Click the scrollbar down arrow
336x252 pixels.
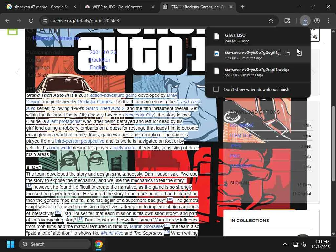(x=333, y=234)
